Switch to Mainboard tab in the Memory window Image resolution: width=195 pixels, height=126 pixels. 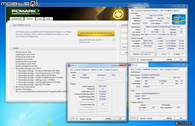point(86,70)
